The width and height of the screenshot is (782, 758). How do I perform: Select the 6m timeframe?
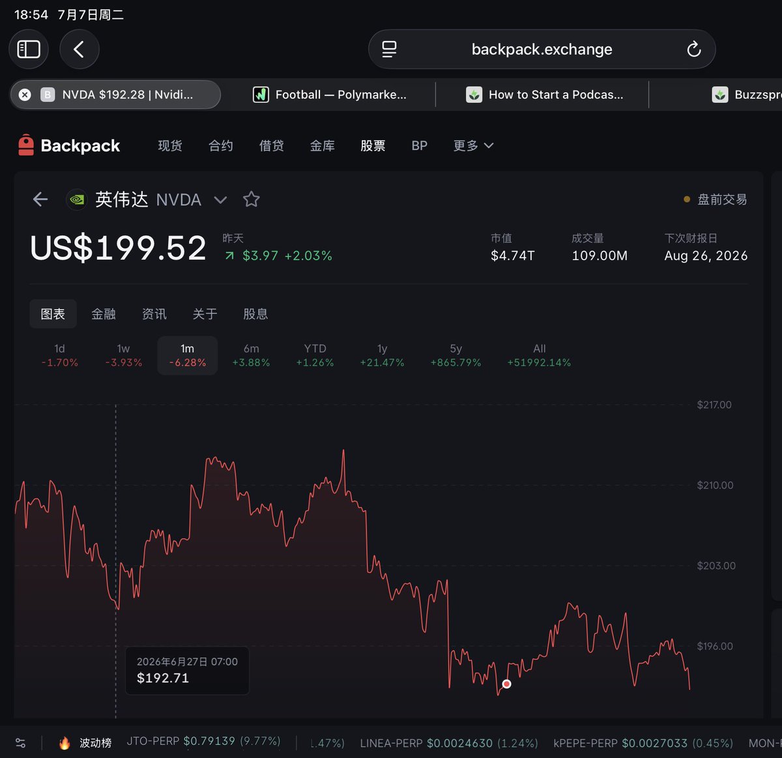coord(251,356)
